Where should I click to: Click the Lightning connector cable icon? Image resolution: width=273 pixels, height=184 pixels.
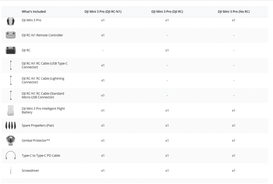(x=11, y=80)
